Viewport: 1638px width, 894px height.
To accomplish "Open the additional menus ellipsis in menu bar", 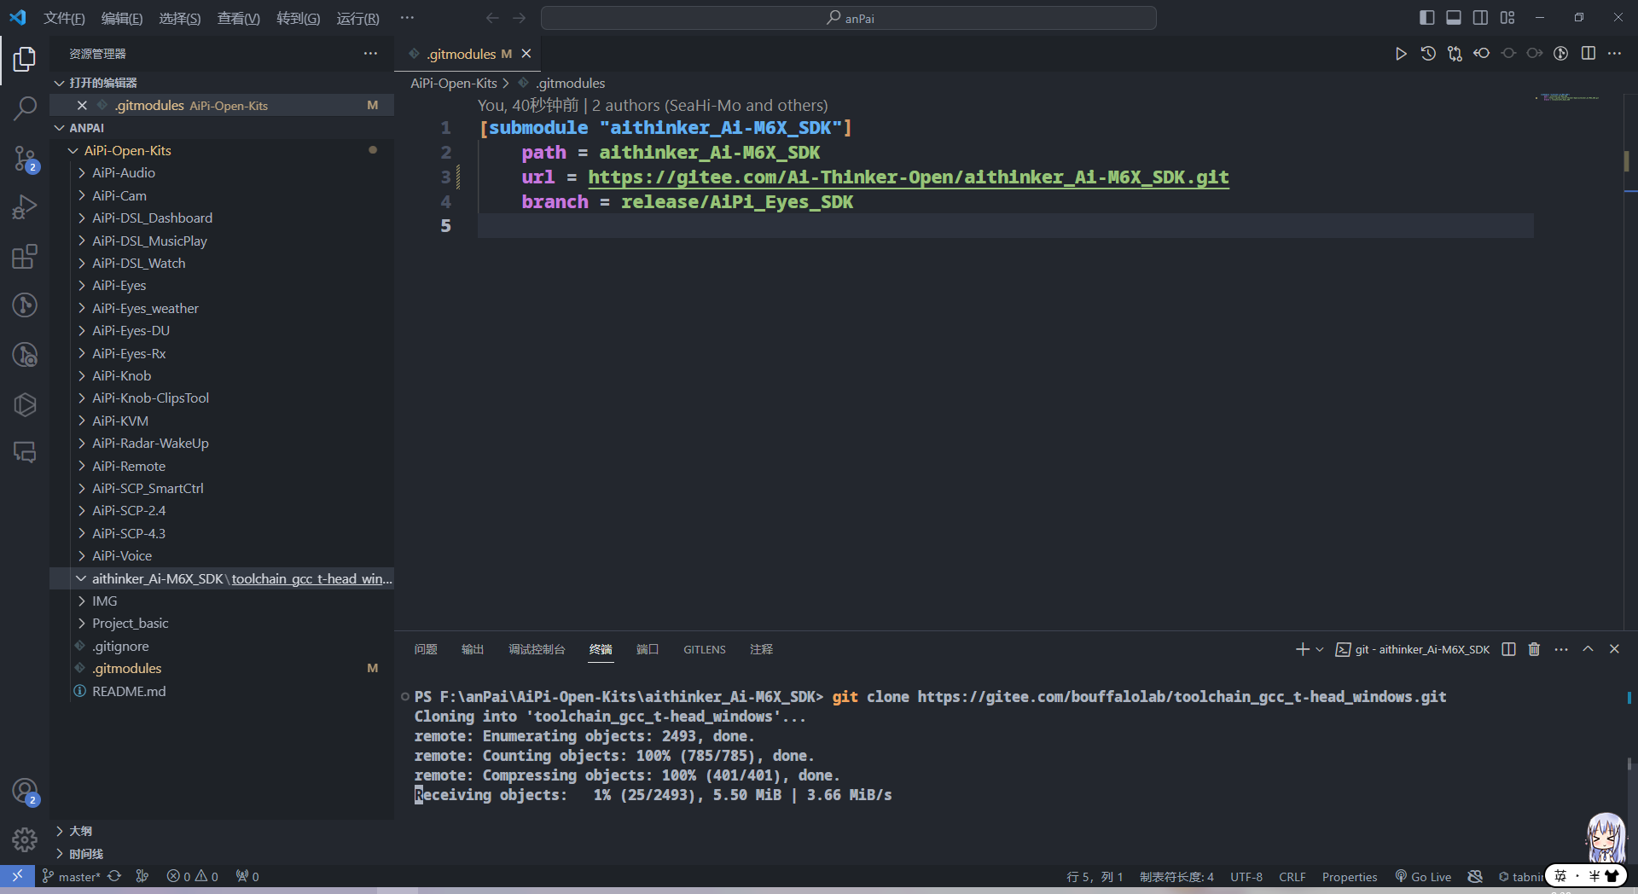I will pos(407,18).
